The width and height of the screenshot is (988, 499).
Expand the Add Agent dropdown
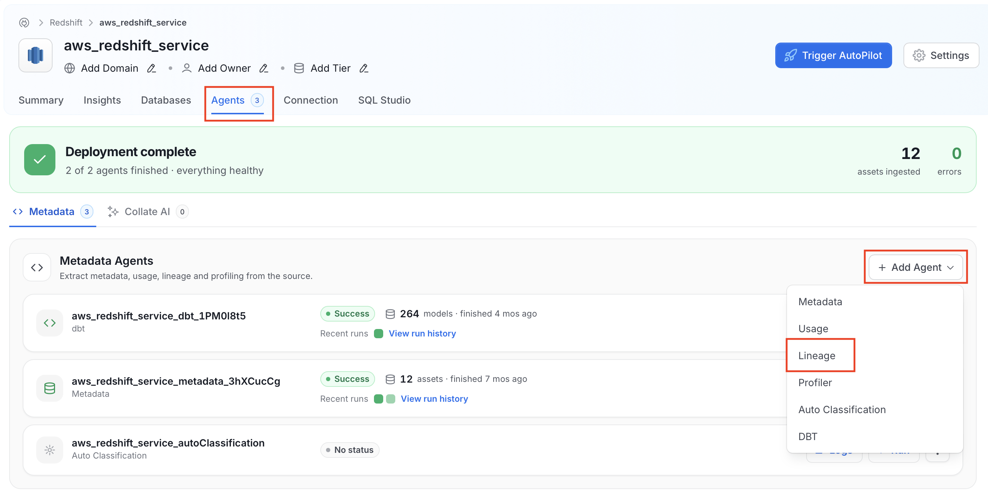click(x=916, y=268)
